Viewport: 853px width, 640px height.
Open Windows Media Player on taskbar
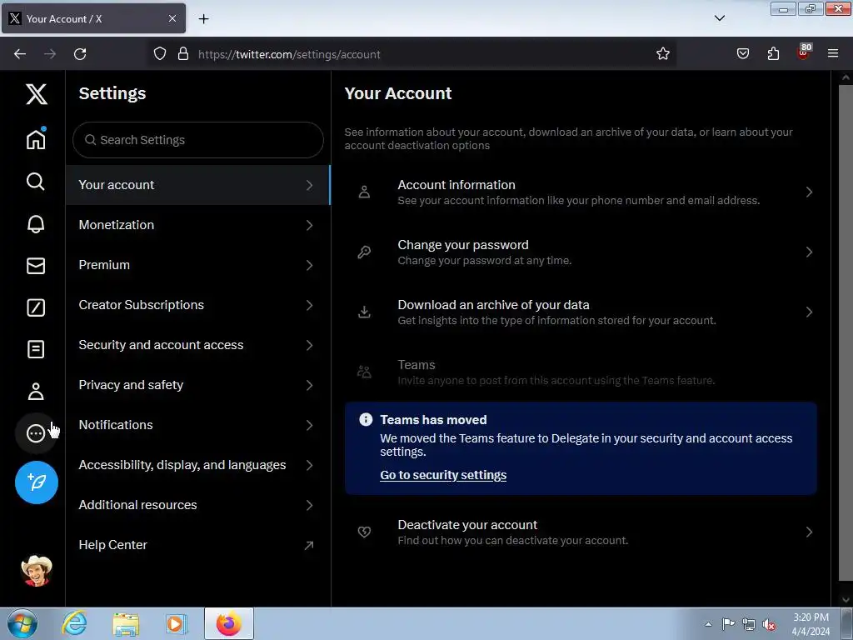[x=176, y=623]
